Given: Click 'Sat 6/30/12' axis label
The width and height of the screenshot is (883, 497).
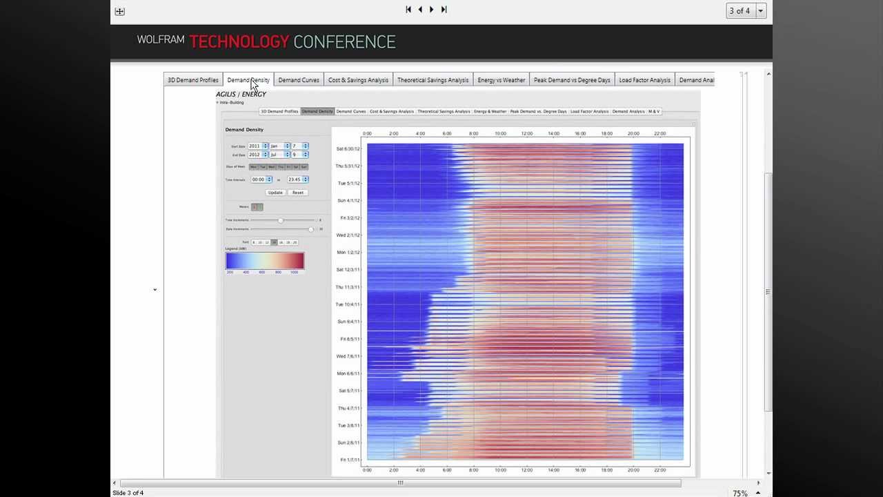Looking at the screenshot, I should pos(348,149).
